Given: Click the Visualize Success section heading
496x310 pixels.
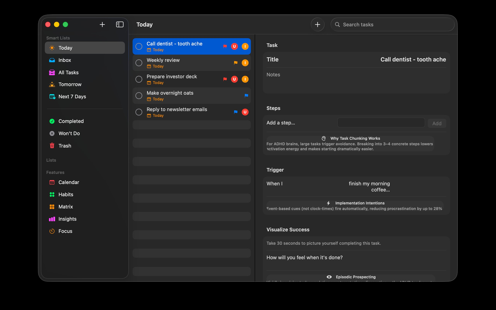Looking at the screenshot, I should click(288, 230).
